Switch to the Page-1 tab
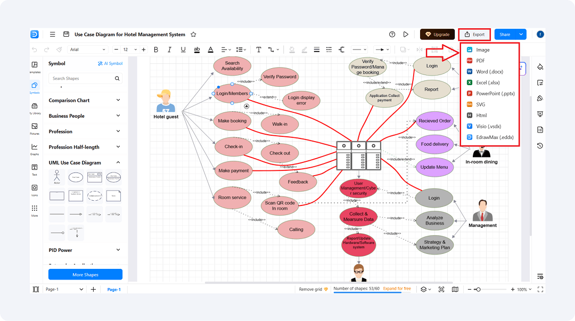 (x=114, y=290)
